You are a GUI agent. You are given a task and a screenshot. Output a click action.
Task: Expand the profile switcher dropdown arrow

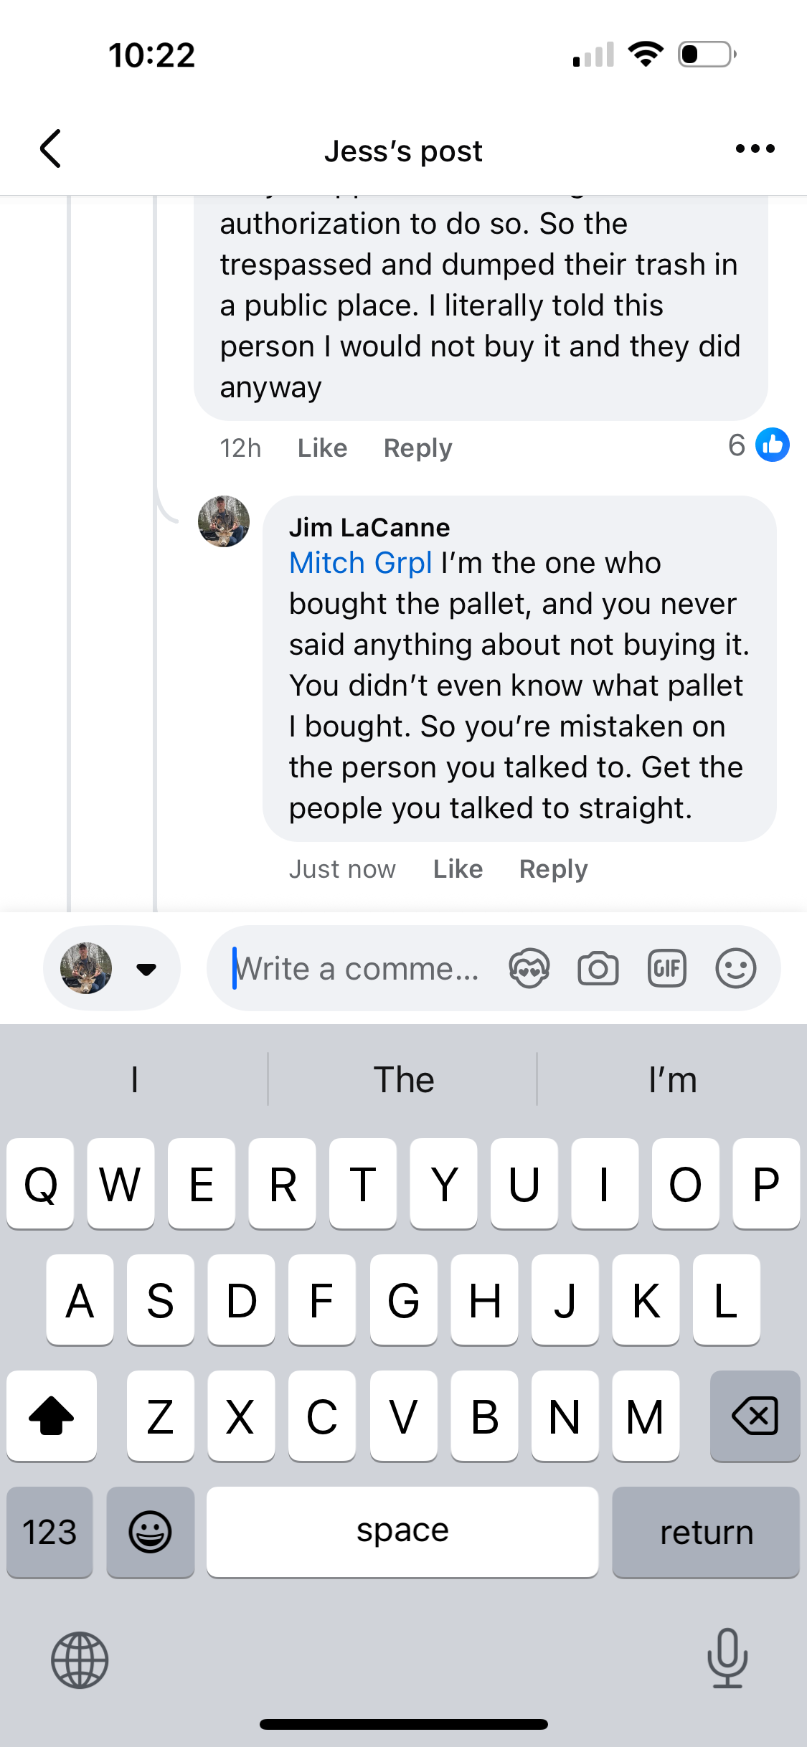146,970
